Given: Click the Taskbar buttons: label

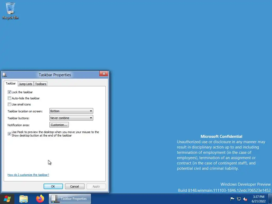Looking at the screenshot, I should pyautogui.click(x=18, y=118).
